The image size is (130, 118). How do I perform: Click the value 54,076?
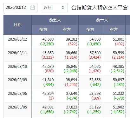95,67
